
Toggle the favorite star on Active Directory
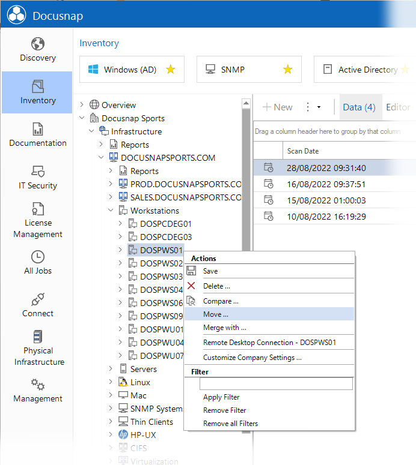[x=405, y=70]
